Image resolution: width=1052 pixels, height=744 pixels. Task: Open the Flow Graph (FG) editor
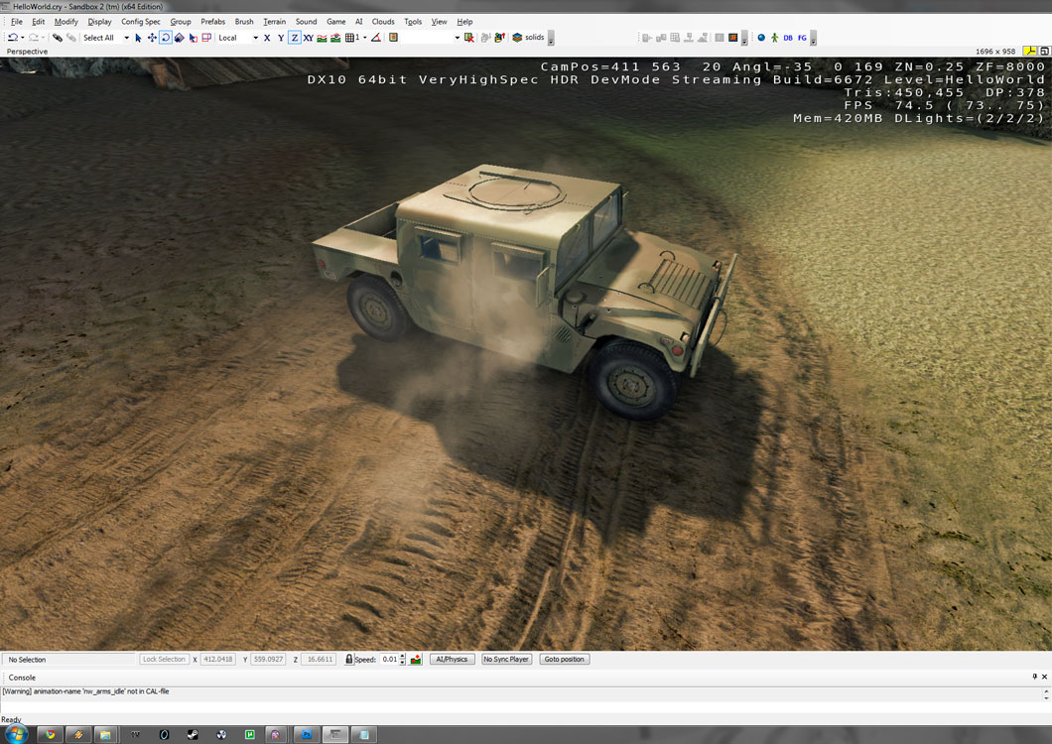pyautogui.click(x=803, y=38)
